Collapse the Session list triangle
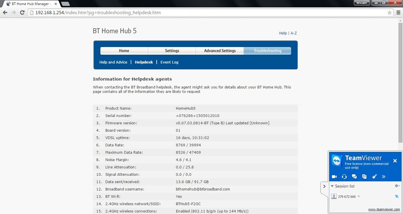403x214 pixels. click(332, 186)
